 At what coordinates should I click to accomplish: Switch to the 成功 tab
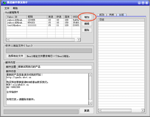pyautogui.click(x=102, y=15)
